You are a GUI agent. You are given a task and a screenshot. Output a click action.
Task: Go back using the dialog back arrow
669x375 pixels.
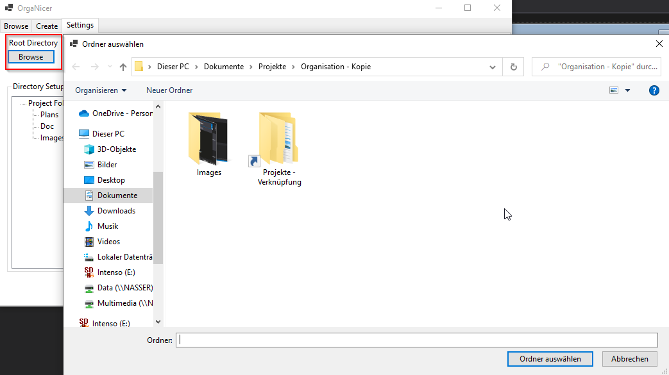click(x=76, y=67)
